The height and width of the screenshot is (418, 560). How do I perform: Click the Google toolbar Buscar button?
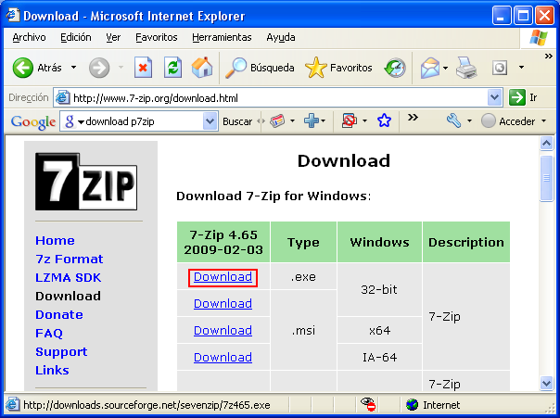(x=237, y=121)
